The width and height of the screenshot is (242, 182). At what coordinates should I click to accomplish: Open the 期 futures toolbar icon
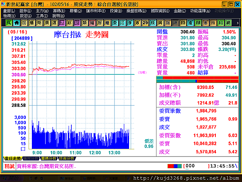click(x=39, y=23)
